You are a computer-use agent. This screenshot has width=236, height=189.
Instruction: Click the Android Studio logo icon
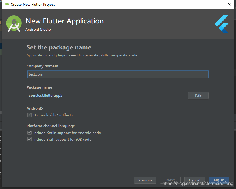click(14, 24)
